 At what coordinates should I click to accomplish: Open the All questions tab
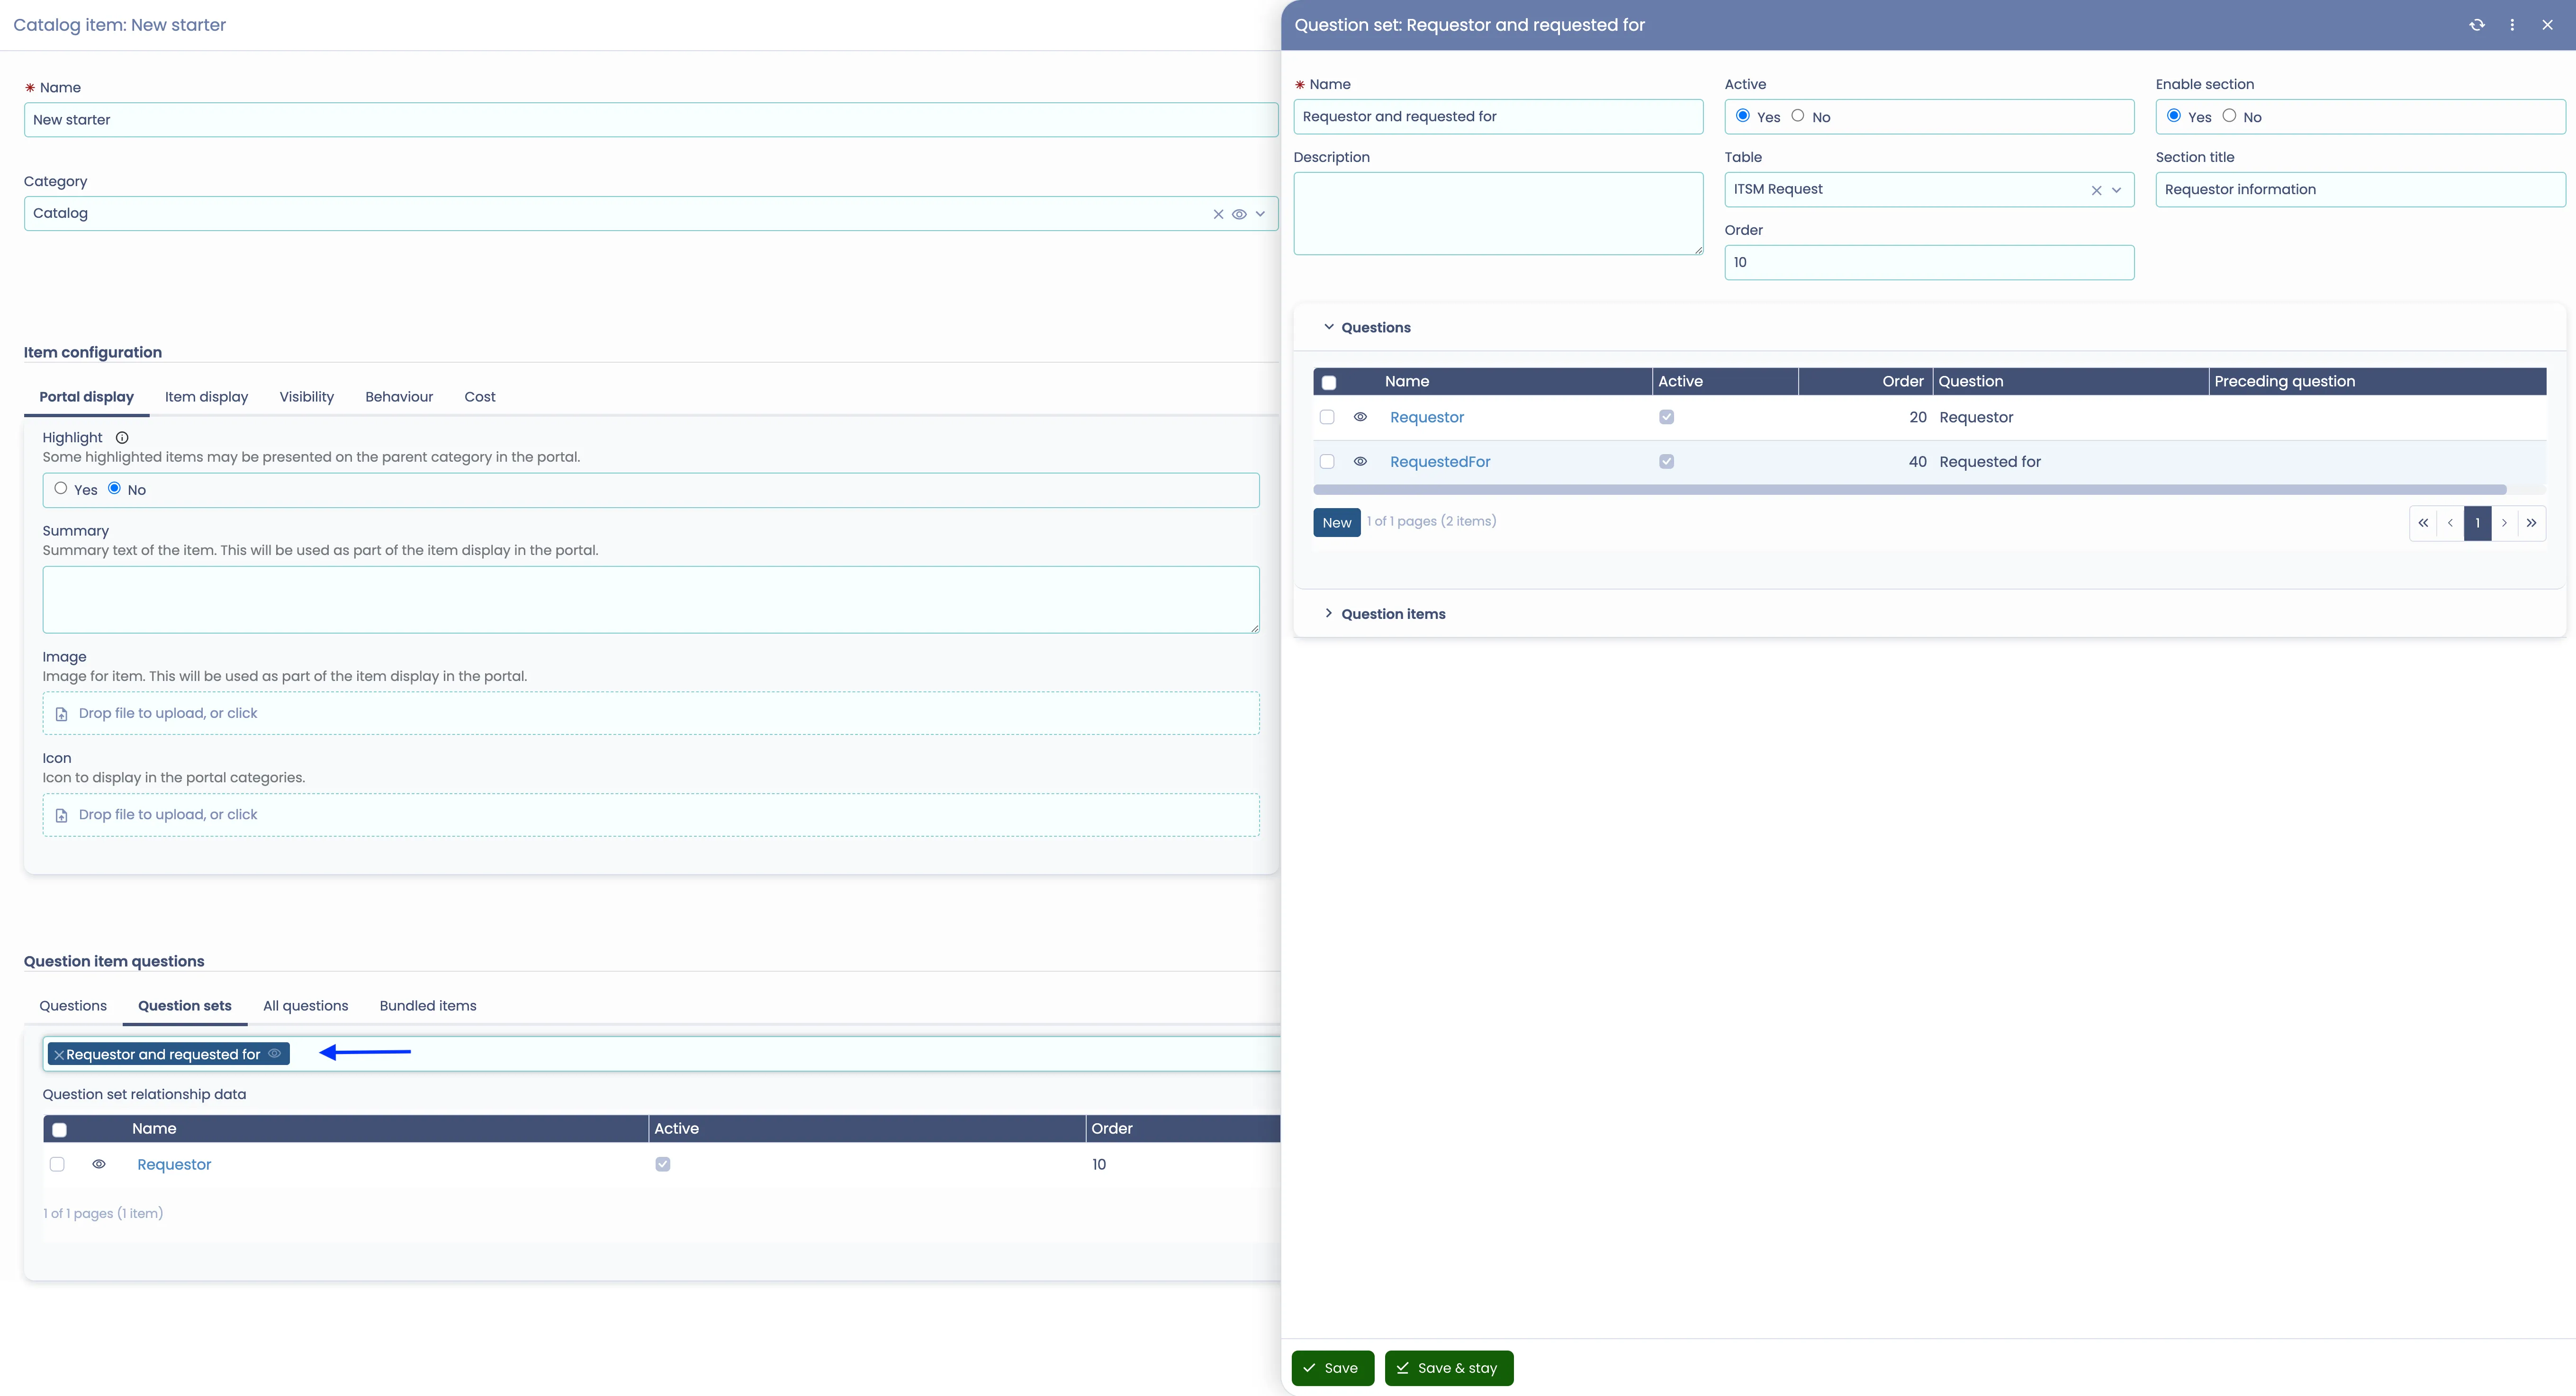(x=305, y=1006)
